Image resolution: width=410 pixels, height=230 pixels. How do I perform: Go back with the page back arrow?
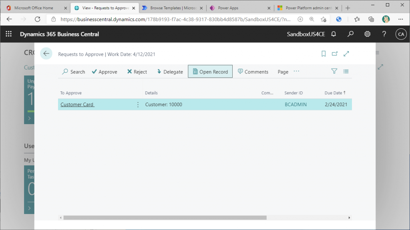pos(46,54)
